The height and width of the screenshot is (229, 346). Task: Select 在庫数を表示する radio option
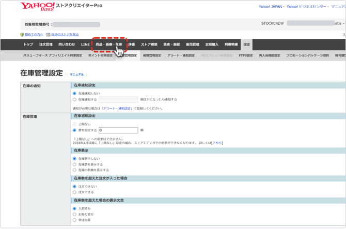(75, 164)
